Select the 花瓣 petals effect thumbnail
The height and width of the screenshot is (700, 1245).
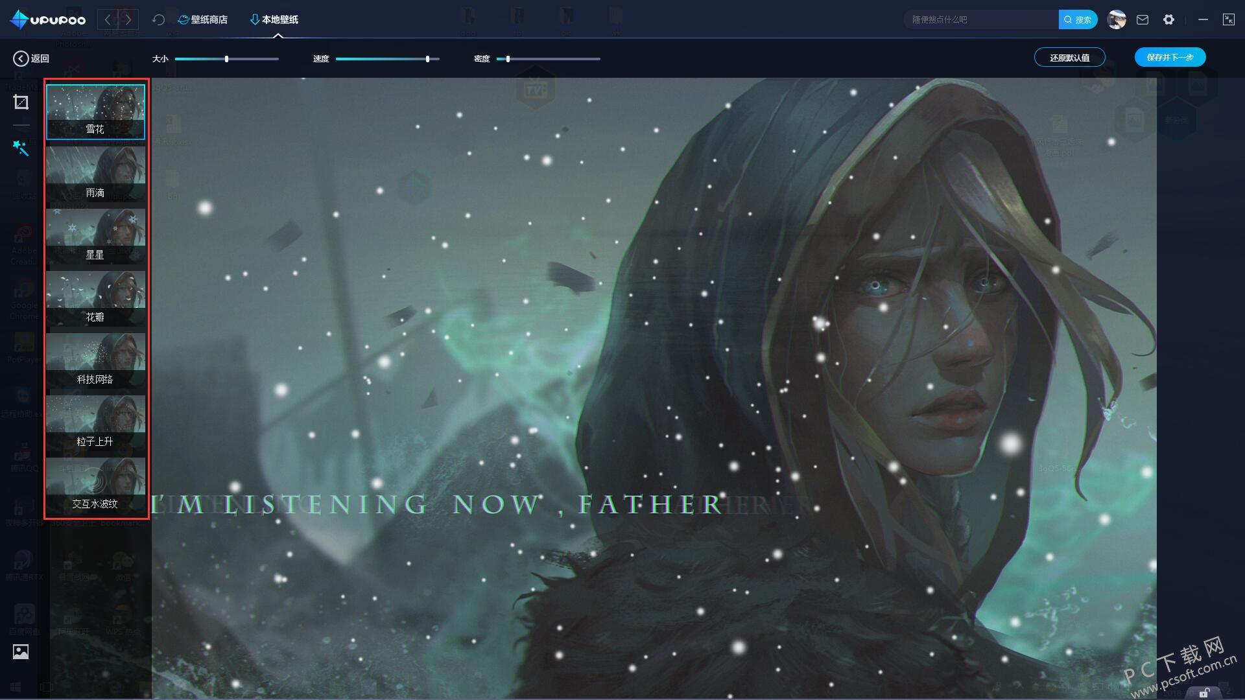click(x=95, y=299)
